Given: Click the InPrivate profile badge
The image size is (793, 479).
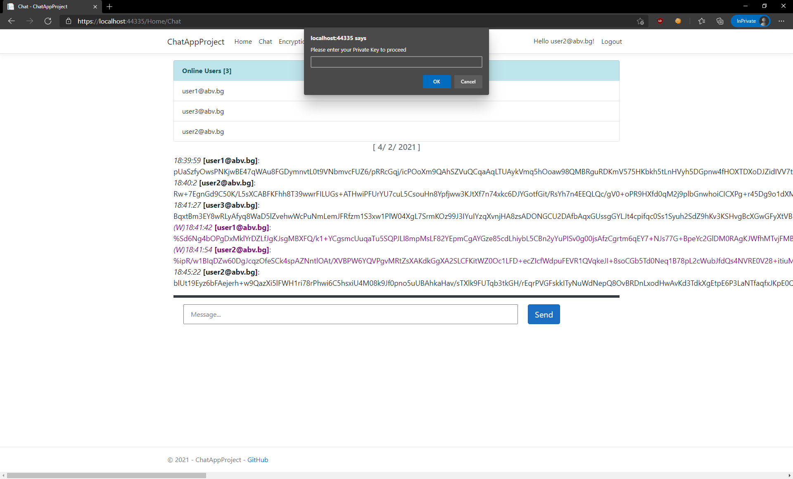Looking at the screenshot, I should 750,21.
